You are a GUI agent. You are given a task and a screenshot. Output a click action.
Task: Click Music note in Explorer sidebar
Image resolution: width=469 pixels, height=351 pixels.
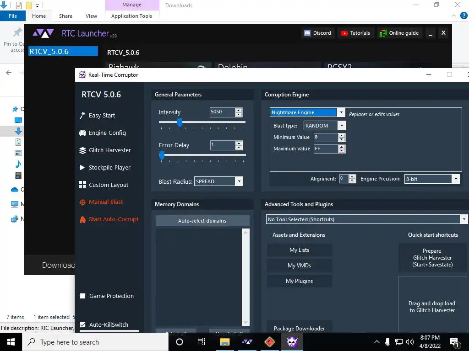(x=18, y=164)
